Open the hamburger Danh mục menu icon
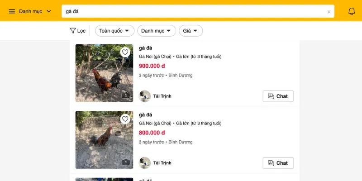This screenshot has height=181, width=362. (12, 11)
